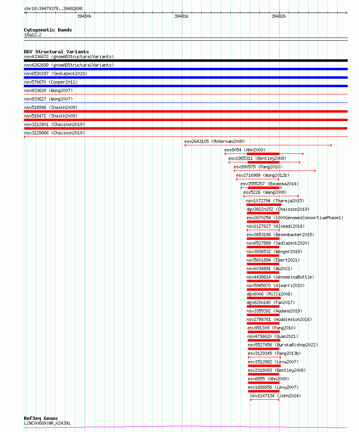The height and width of the screenshot is (432, 359).
Task: Select nsv5601894 (Ebert2021) label
Action: (x=273, y=260)
